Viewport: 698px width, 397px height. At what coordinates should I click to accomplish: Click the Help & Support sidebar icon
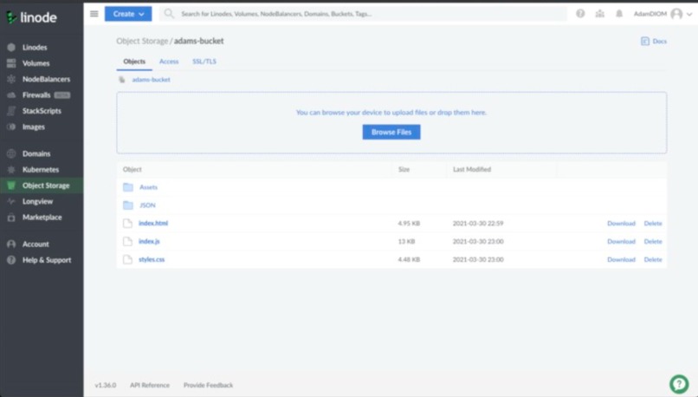pos(11,260)
